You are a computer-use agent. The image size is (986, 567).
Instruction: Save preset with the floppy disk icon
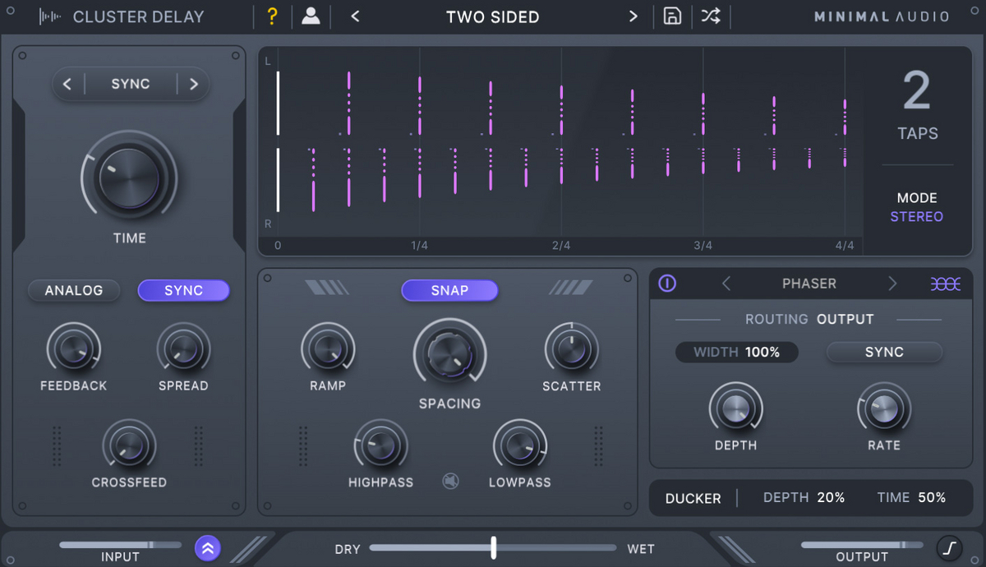point(672,16)
